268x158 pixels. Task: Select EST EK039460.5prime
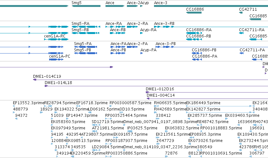coord(242,116)
